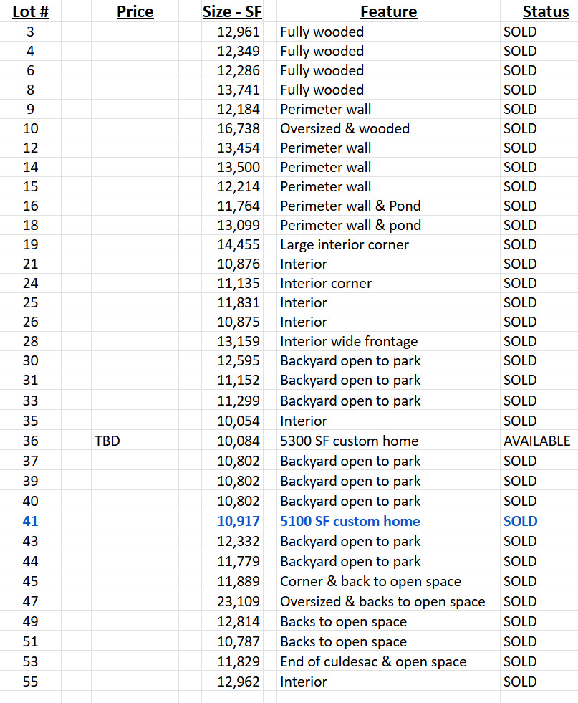
Task: Select the TBD price cell for lot 36
Action: coord(107,441)
